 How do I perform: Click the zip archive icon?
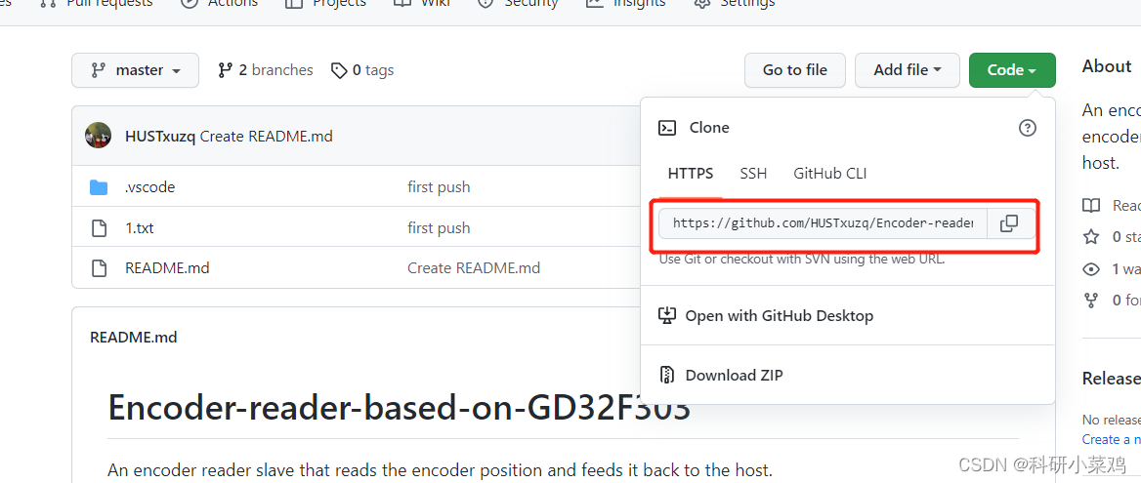pyautogui.click(x=666, y=376)
